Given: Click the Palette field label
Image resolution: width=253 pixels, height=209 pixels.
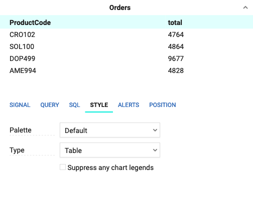Looking at the screenshot, I should (x=21, y=130).
